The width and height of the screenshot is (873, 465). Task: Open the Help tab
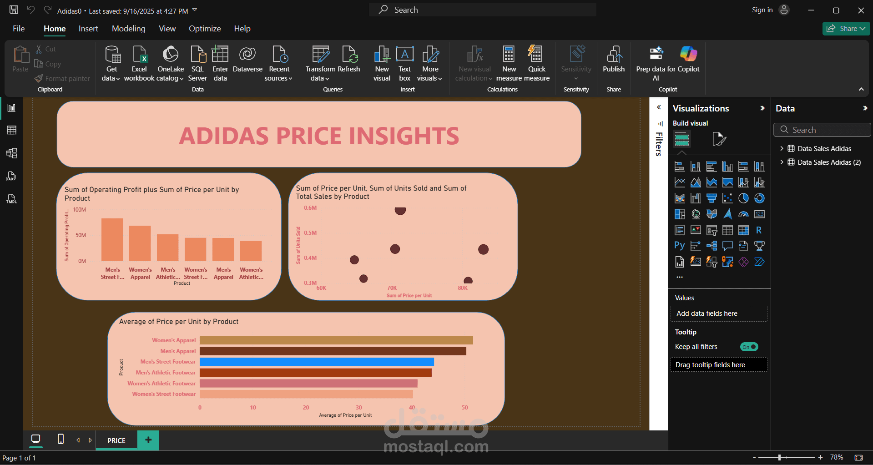[242, 29]
